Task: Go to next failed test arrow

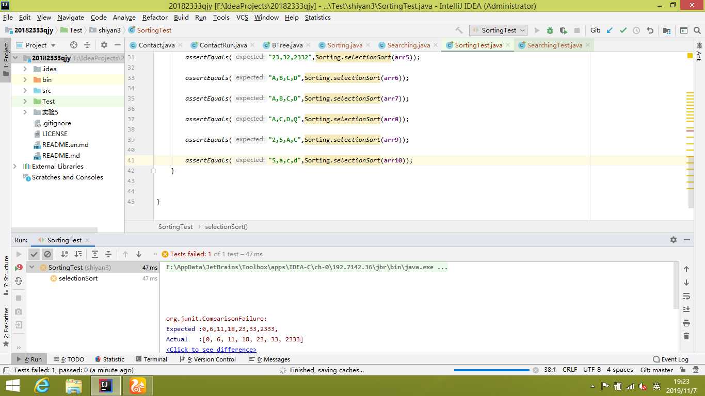Action: pos(139,254)
